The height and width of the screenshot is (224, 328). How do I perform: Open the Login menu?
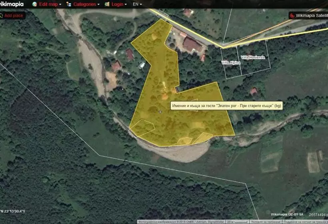click(x=119, y=4)
